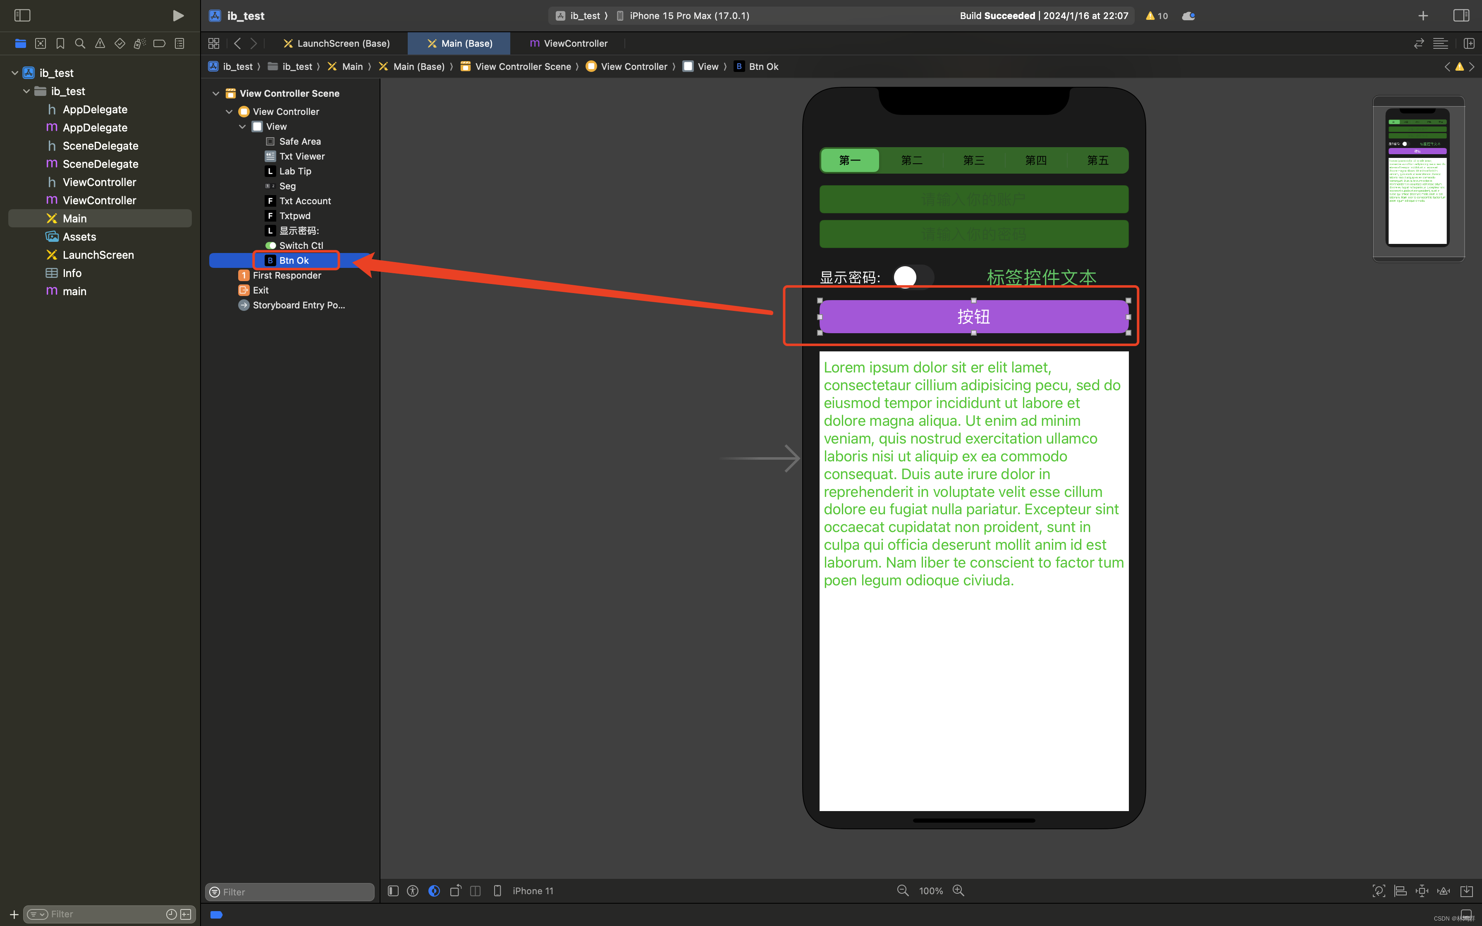Open the LaunchScreen file
This screenshot has width=1482, height=926.
click(x=98, y=254)
